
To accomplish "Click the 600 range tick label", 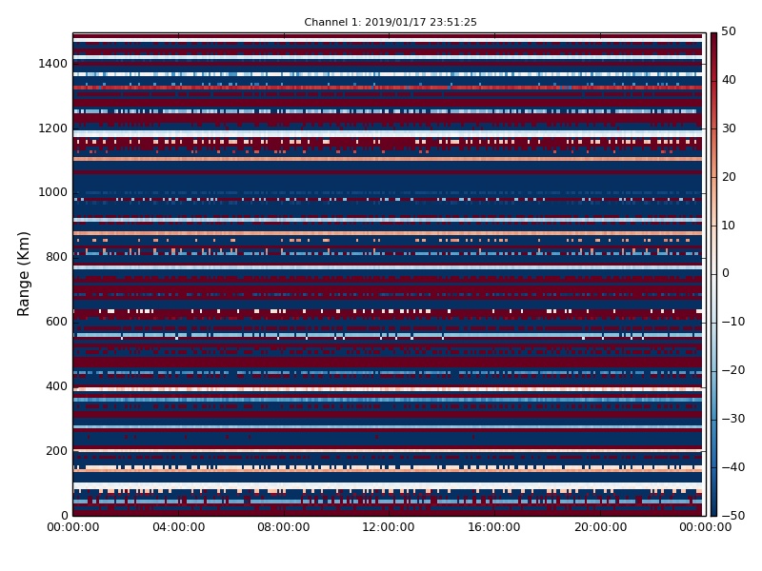I will pos(56,322).
